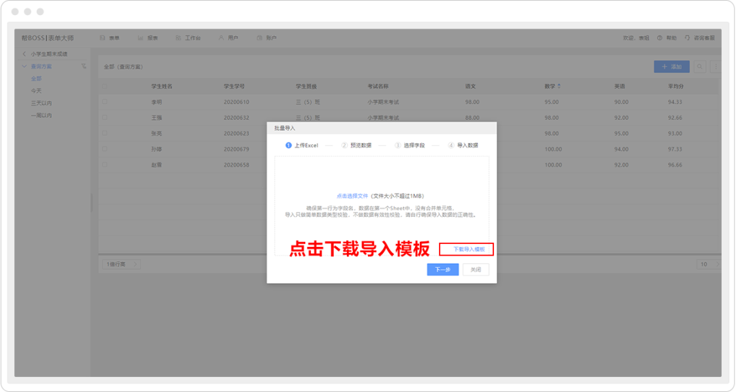Toggle the select-all checkbox in table header
736x392 pixels.
105,87
